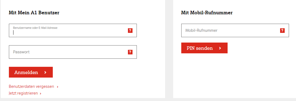
Task: Click the gray divider between login panels
Action: tap(169, 49)
